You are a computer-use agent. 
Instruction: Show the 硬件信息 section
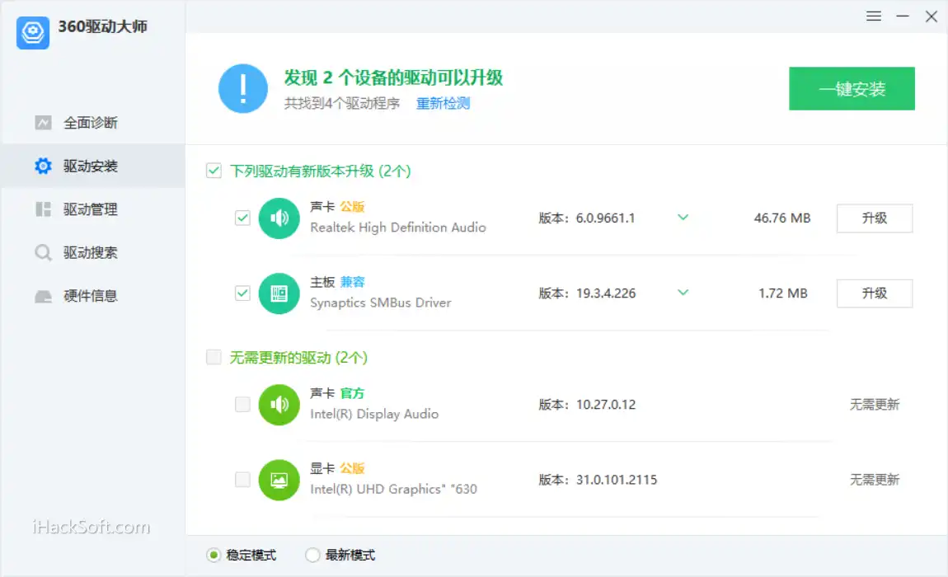tap(93, 296)
